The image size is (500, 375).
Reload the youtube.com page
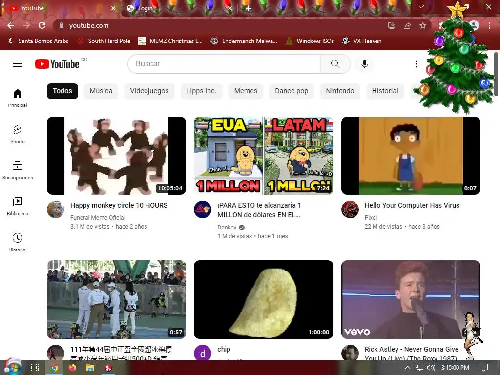pyautogui.click(x=42, y=25)
